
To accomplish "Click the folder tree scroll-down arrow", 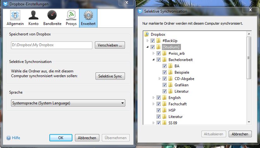I will click(x=249, y=122).
